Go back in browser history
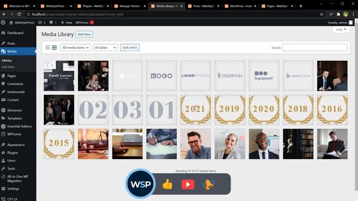358x201 pixels. click(4, 14)
